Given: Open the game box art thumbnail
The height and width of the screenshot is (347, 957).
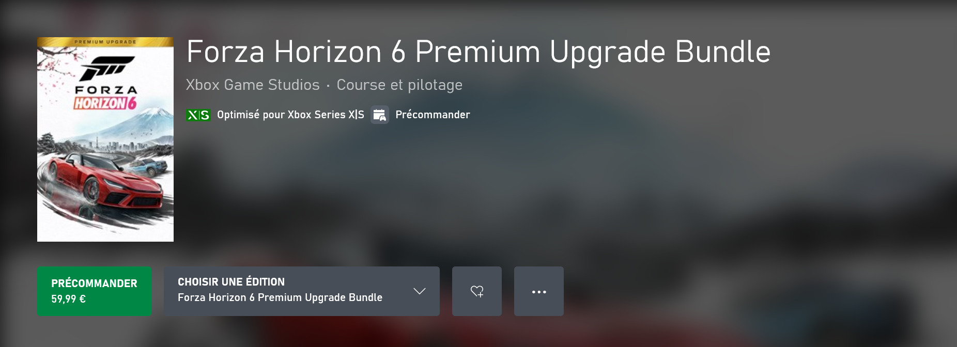Looking at the screenshot, I should tap(105, 139).
